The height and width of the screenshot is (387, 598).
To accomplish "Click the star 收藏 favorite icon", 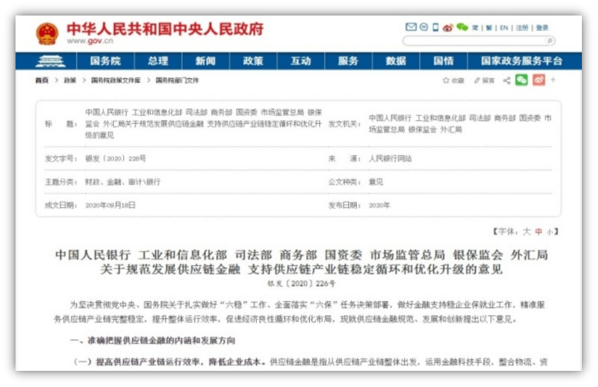I will pos(446,81).
